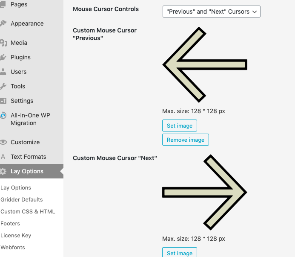Open the Mouse Cursor Controls dropdown
This screenshot has width=295, height=257.
click(211, 12)
